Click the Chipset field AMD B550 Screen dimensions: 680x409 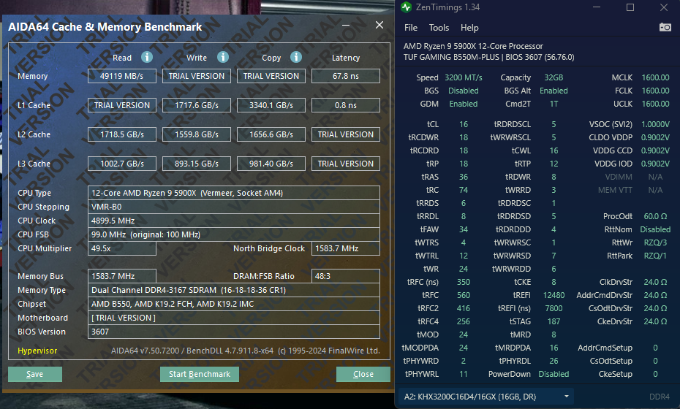tap(234, 304)
